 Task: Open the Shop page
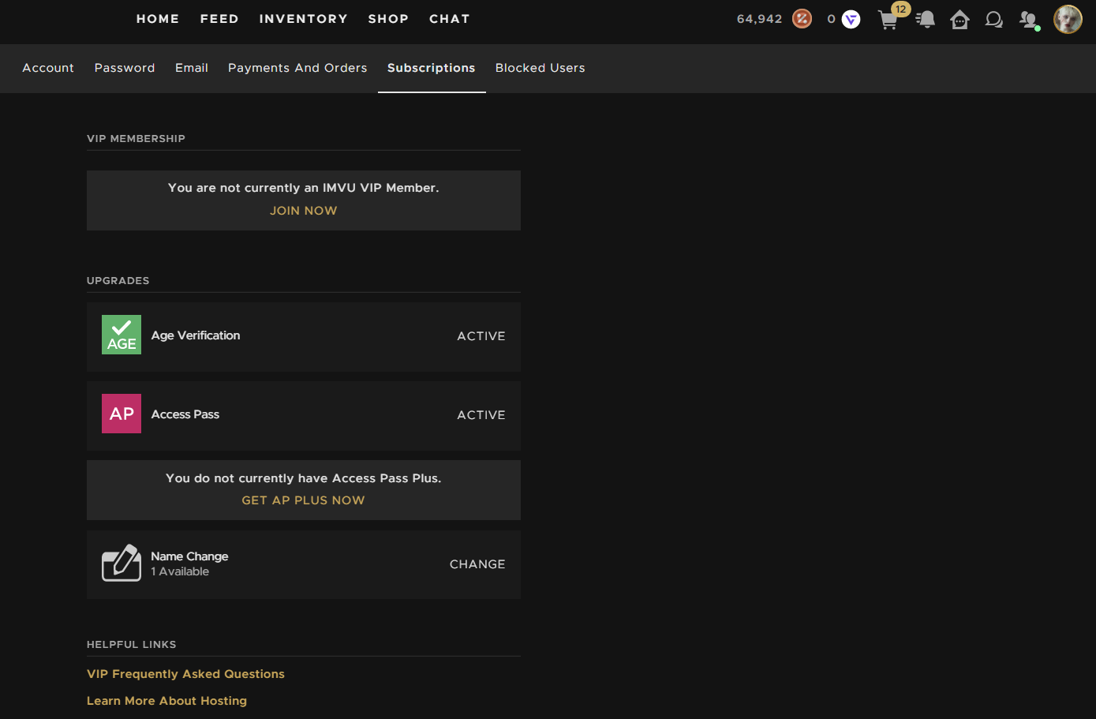tap(388, 19)
